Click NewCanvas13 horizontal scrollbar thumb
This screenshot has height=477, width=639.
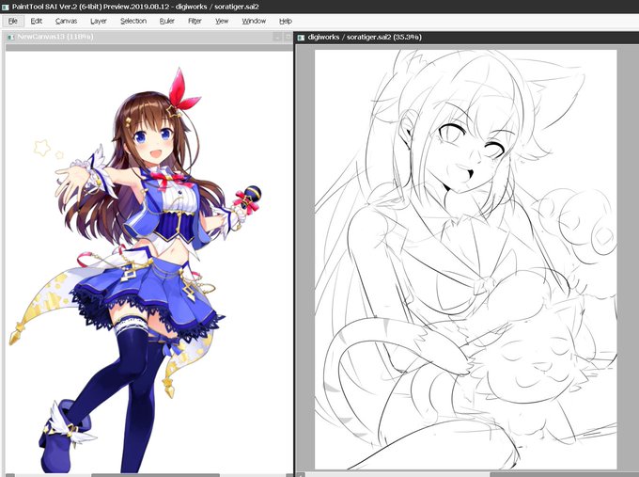(x=155, y=475)
